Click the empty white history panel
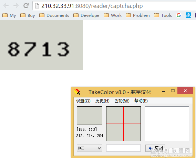This screenshot has width=196, height=158. point(167,124)
